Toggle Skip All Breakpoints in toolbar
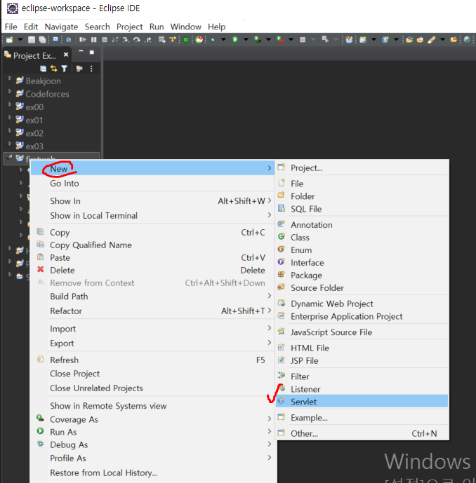This screenshot has width=476, height=483. 69,40
